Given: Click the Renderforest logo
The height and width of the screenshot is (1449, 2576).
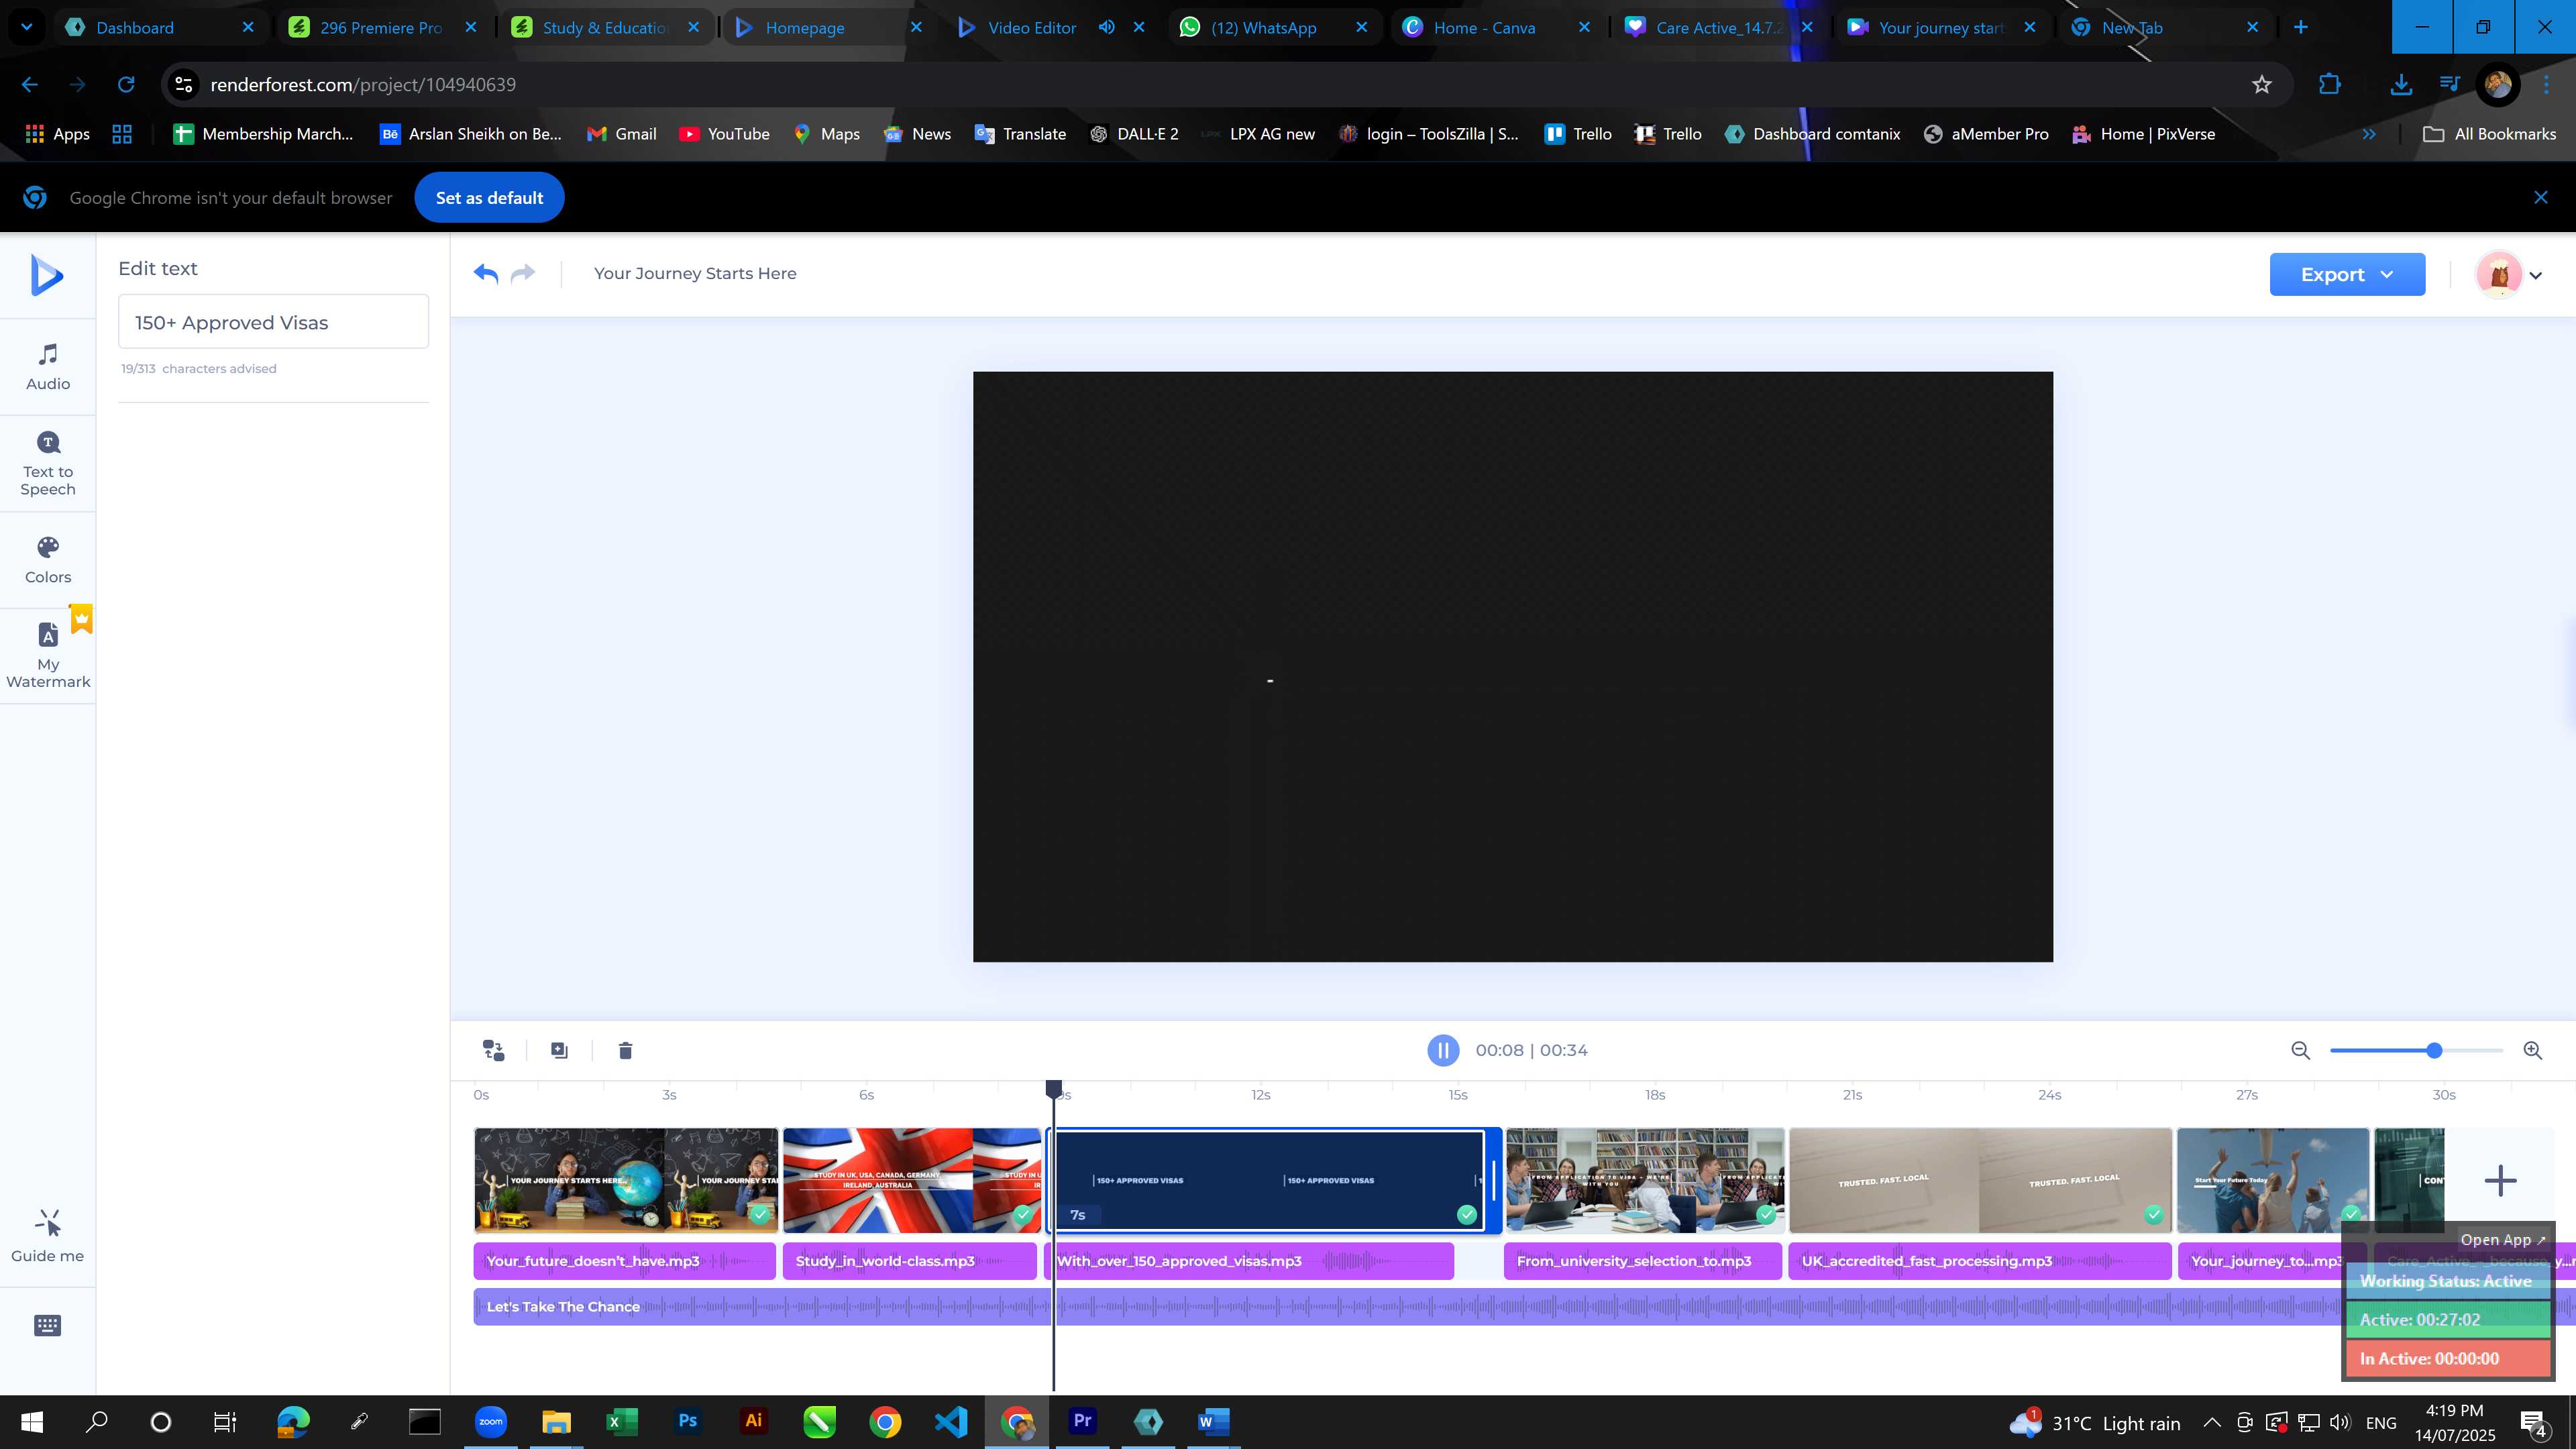Looking at the screenshot, I should tap(47, 275).
